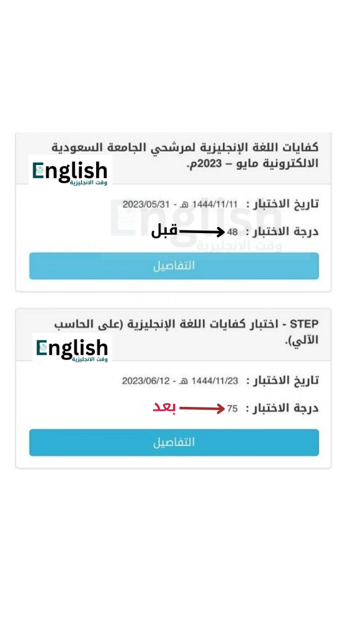Click the test score value 75
The image size is (351, 625).
pyautogui.click(x=232, y=409)
